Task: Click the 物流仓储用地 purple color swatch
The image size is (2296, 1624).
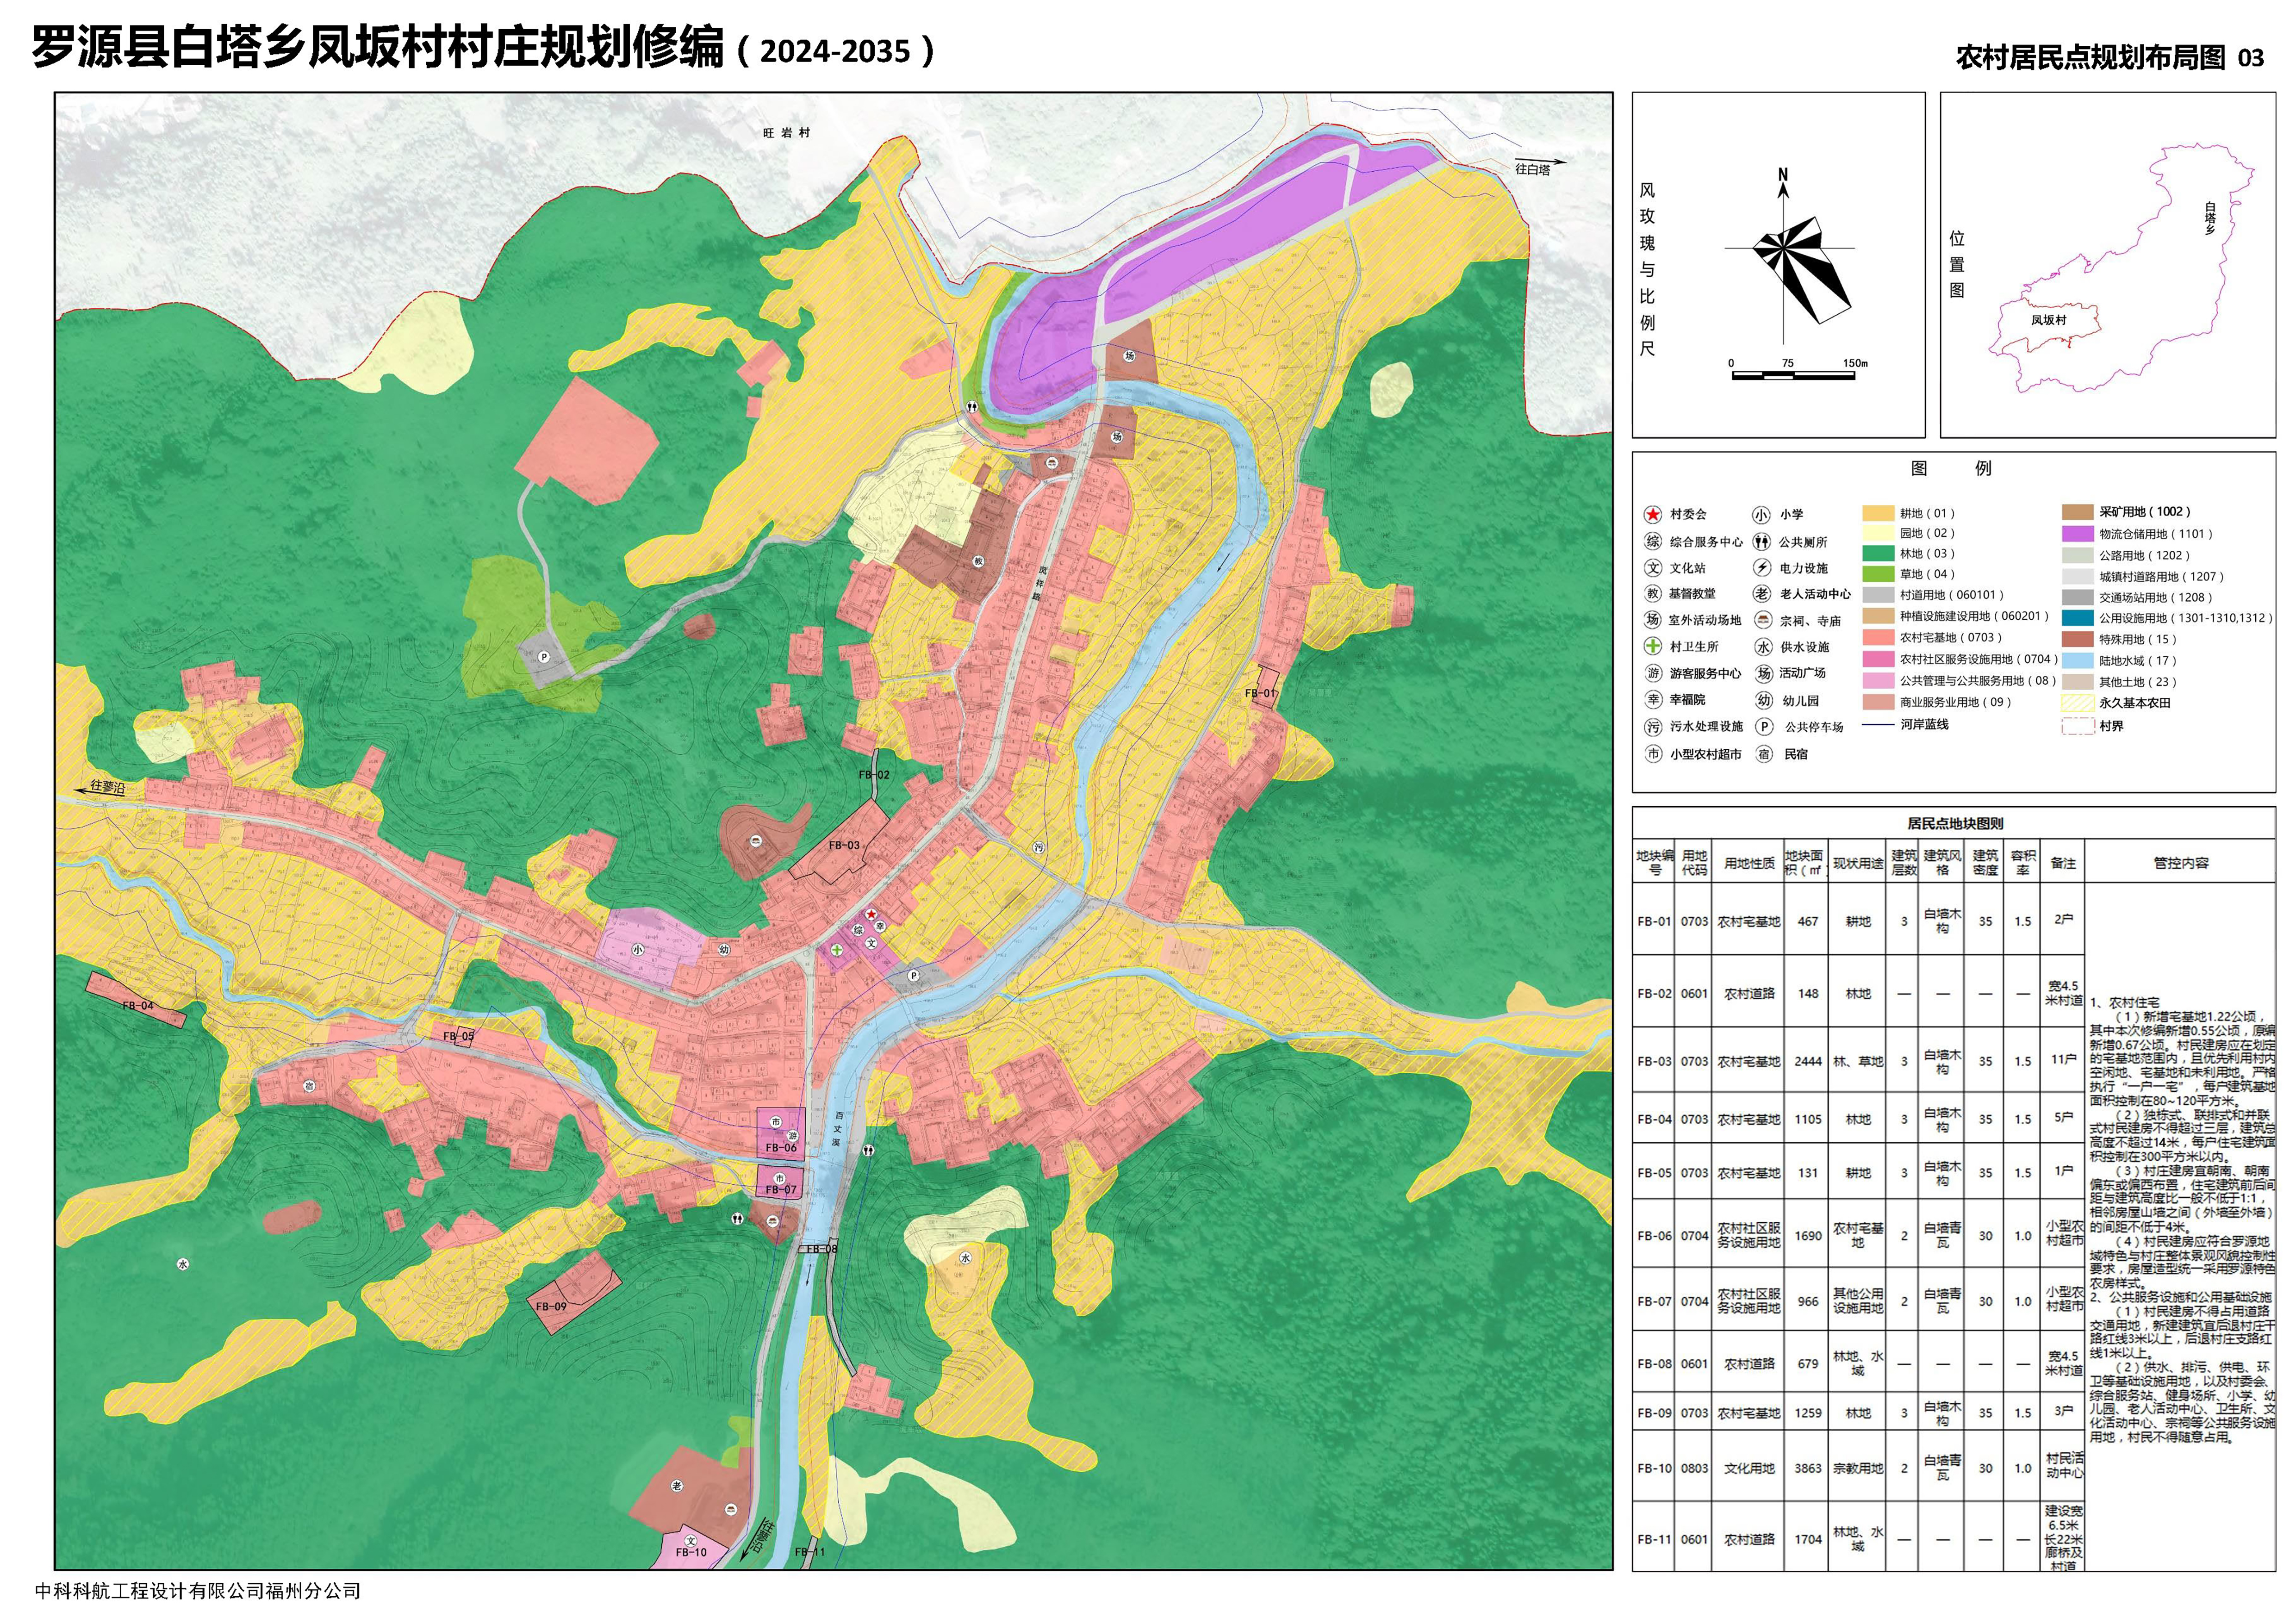Action: [2078, 534]
